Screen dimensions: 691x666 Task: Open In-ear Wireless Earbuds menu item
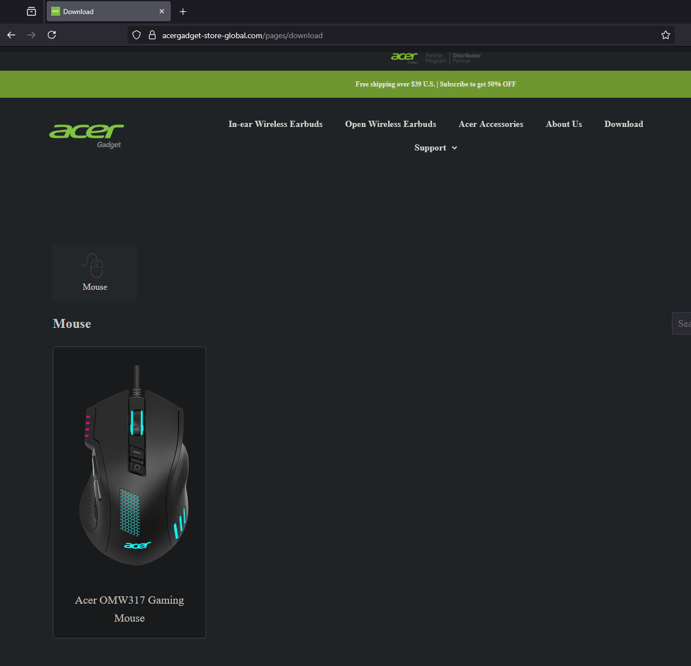[x=275, y=124]
